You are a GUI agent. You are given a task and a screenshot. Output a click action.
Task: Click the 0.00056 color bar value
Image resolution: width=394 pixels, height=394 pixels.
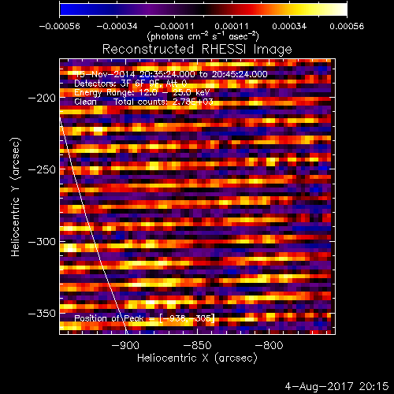click(347, 26)
